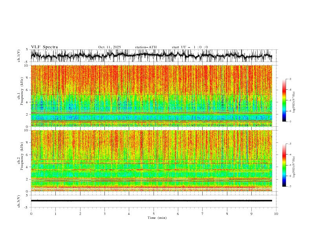Viewport: 311px width, 240px height.
Task: Click the "VLF Spectra" plot title
Action: pos(44,47)
